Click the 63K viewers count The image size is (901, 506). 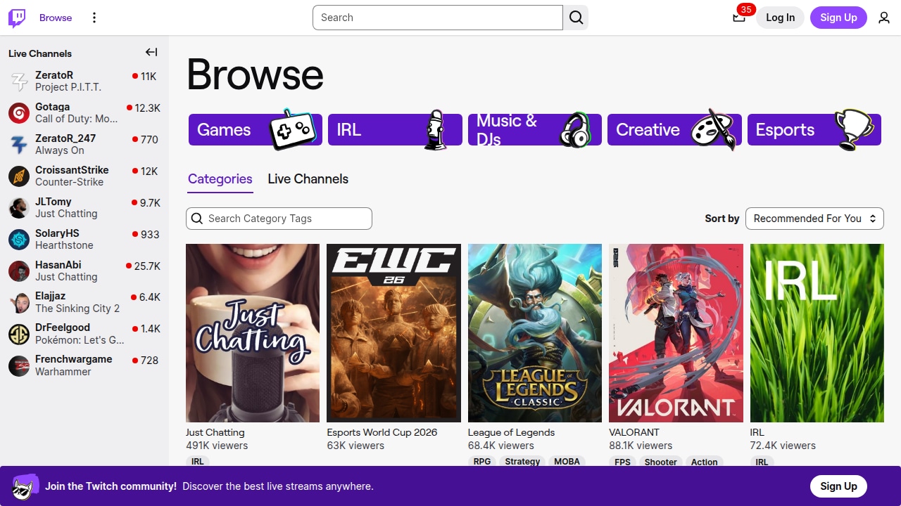355,446
